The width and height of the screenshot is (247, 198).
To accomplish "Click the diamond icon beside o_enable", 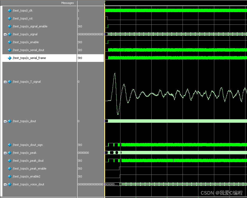I will (x=10, y=42).
